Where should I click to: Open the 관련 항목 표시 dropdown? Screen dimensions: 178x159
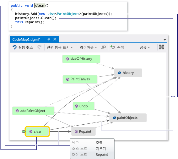coord(60,47)
